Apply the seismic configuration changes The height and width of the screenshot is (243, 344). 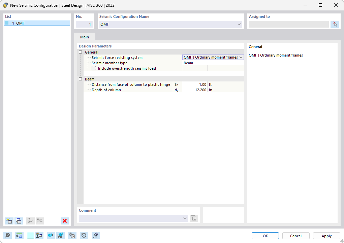326,236
